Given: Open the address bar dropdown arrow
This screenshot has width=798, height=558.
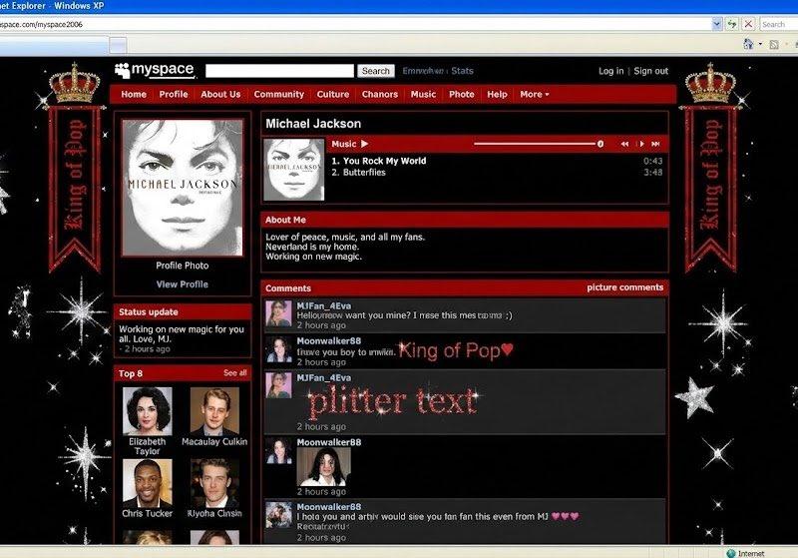Looking at the screenshot, I should click(717, 24).
